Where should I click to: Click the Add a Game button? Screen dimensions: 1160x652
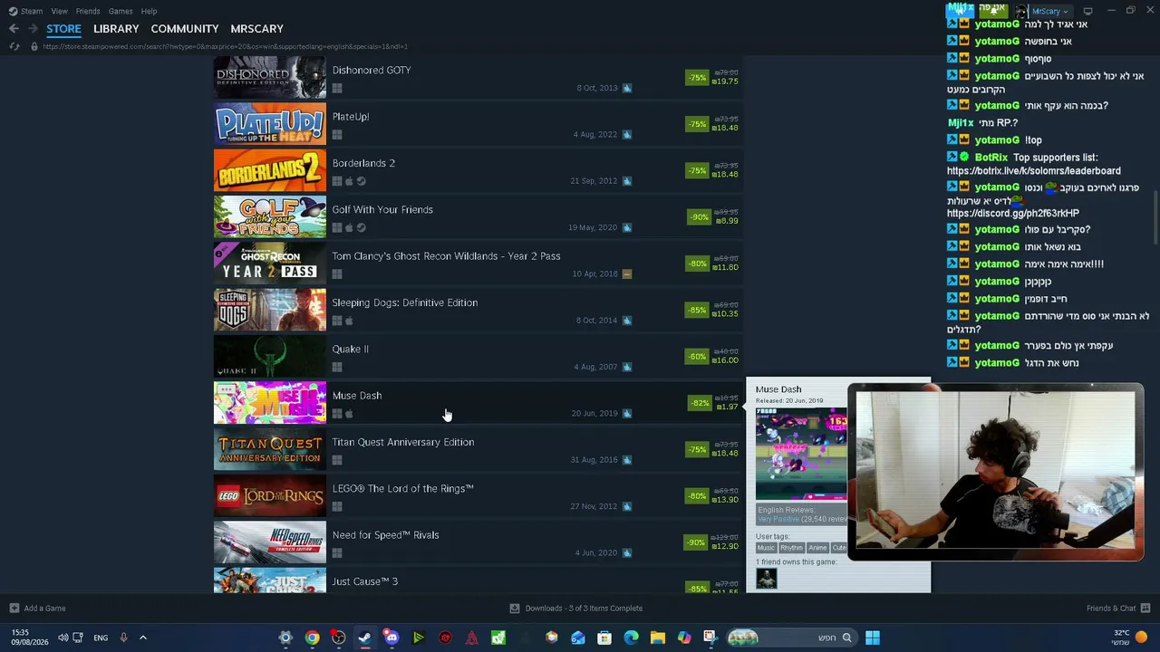pos(38,609)
